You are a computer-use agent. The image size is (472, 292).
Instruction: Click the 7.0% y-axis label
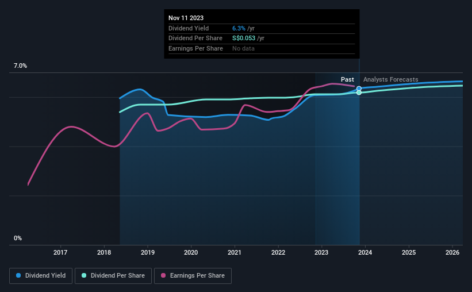click(x=20, y=66)
